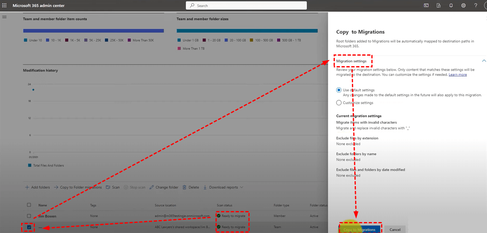Sort by the Scan status column header
This screenshot has height=233, width=487.
224,205
